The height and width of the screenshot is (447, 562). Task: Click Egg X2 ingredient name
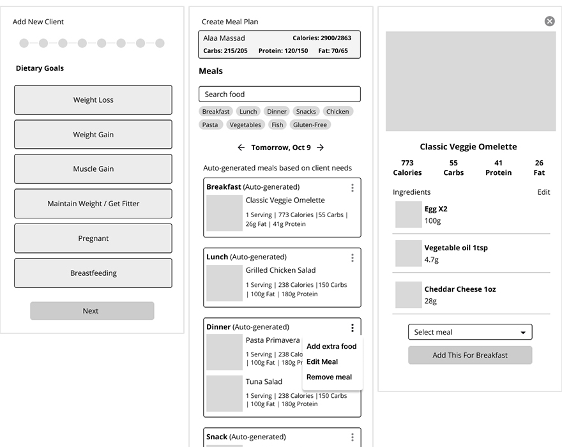(436, 209)
